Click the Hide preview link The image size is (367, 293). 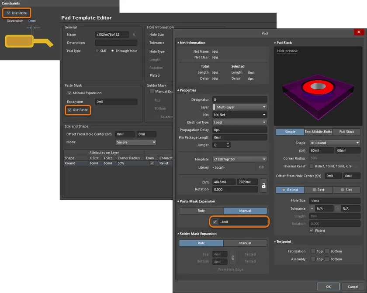point(287,51)
